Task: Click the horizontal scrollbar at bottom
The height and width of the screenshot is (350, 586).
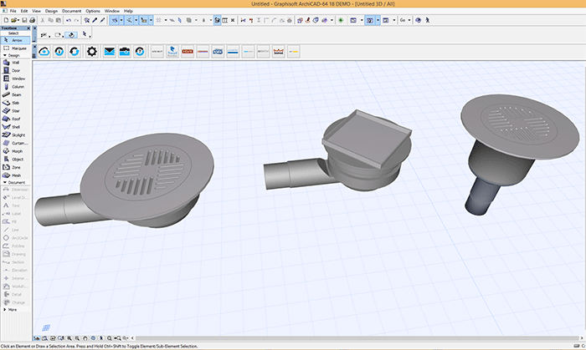Action: pyautogui.click(x=357, y=338)
